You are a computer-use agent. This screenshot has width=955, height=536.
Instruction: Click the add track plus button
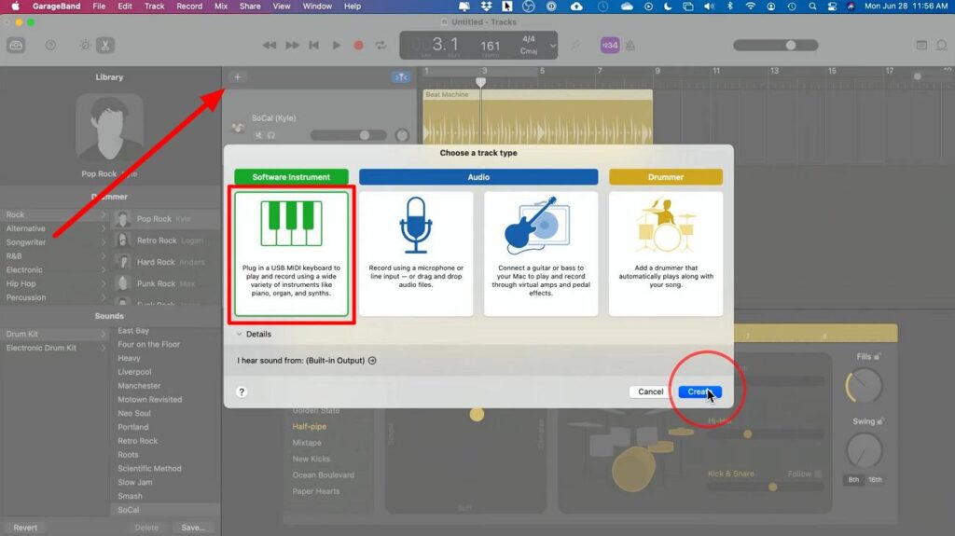pos(237,77)
